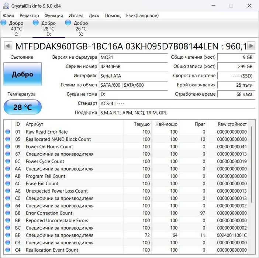Click the status orb for Reallocated NAND Block Count
Screen dimensions: 259x258
[x=8, y=139]
